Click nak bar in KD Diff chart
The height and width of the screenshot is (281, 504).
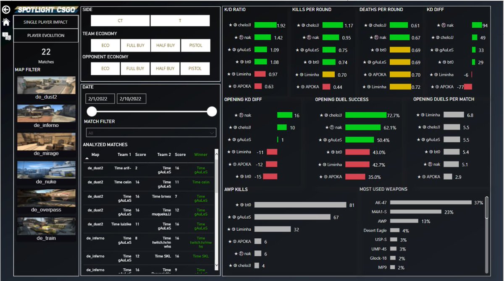coord(477,25)
